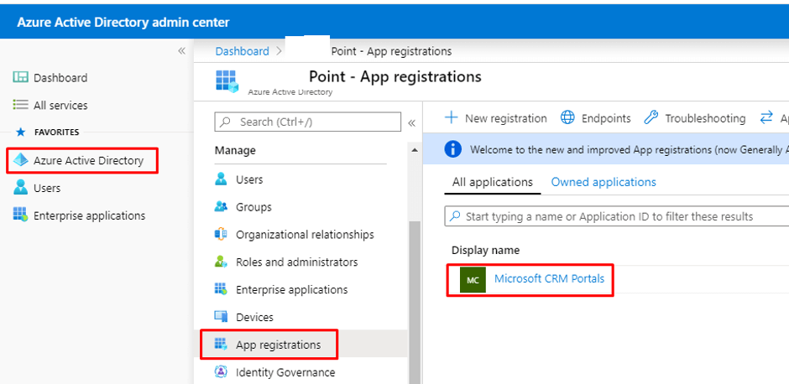Screen dimensions: 789x384
Task: Click the Azure Active Directory pyramid icon
Action: click(x=21, y=160)
